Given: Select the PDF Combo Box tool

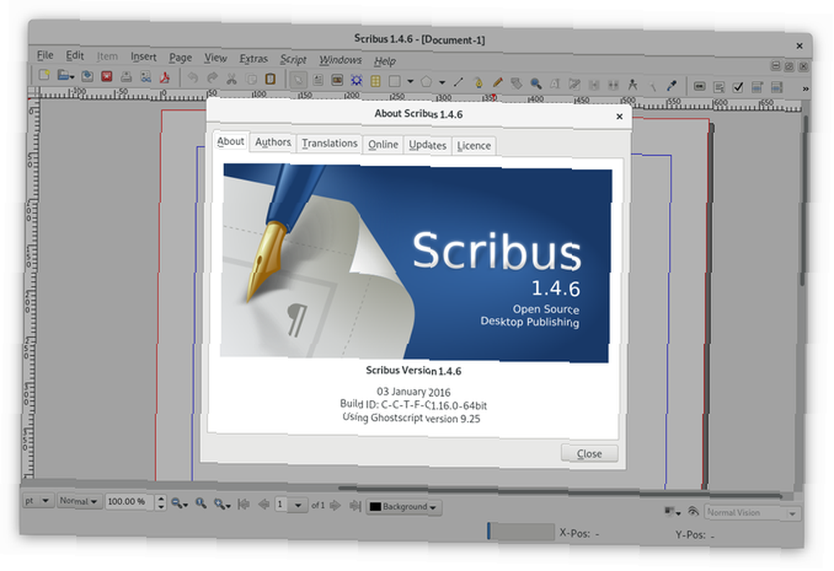Looking at the screenshot, I should click(x=757, y=87).
